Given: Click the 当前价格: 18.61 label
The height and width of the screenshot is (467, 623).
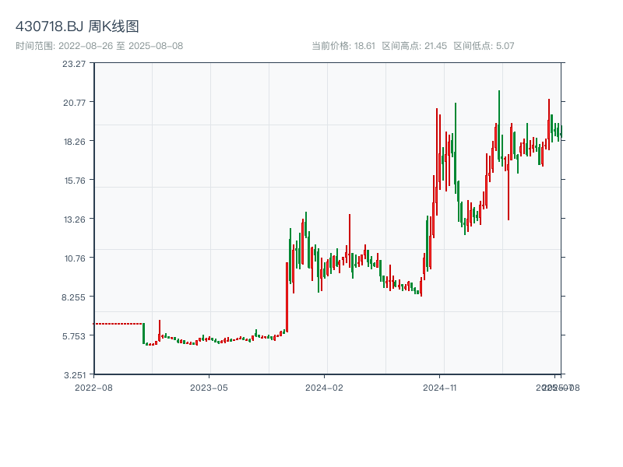Looking at the screenshot, I should click(x=343, y=46).
